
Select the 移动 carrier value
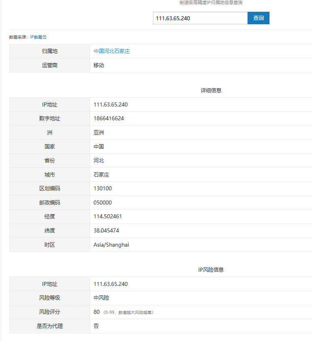pos(99,65)
